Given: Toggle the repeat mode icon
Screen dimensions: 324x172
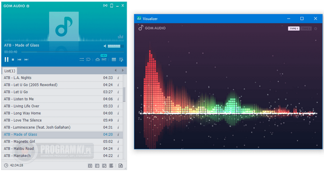Looking at the screenshot, I should click(88, 60).
